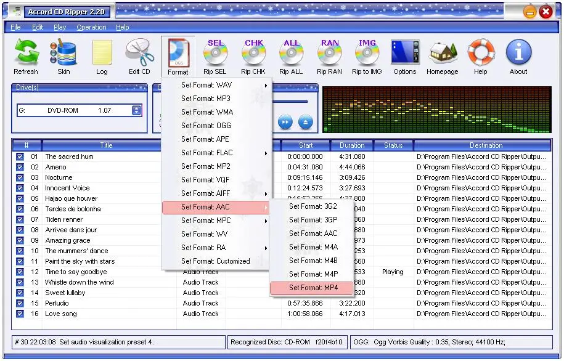Image resolution: width=564 pixels, height=361 pixels.
Task: Open the File menu
Action: (15, 27)
